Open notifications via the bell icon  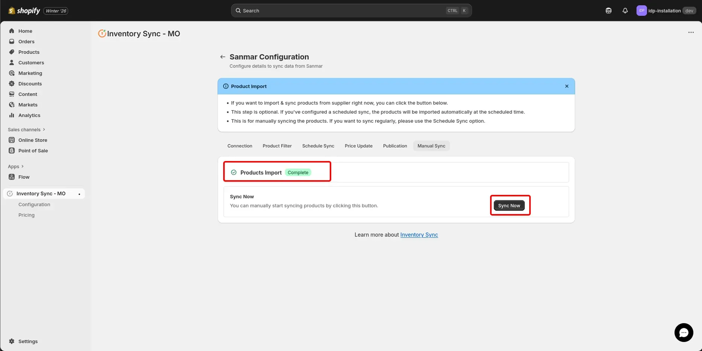625,11
